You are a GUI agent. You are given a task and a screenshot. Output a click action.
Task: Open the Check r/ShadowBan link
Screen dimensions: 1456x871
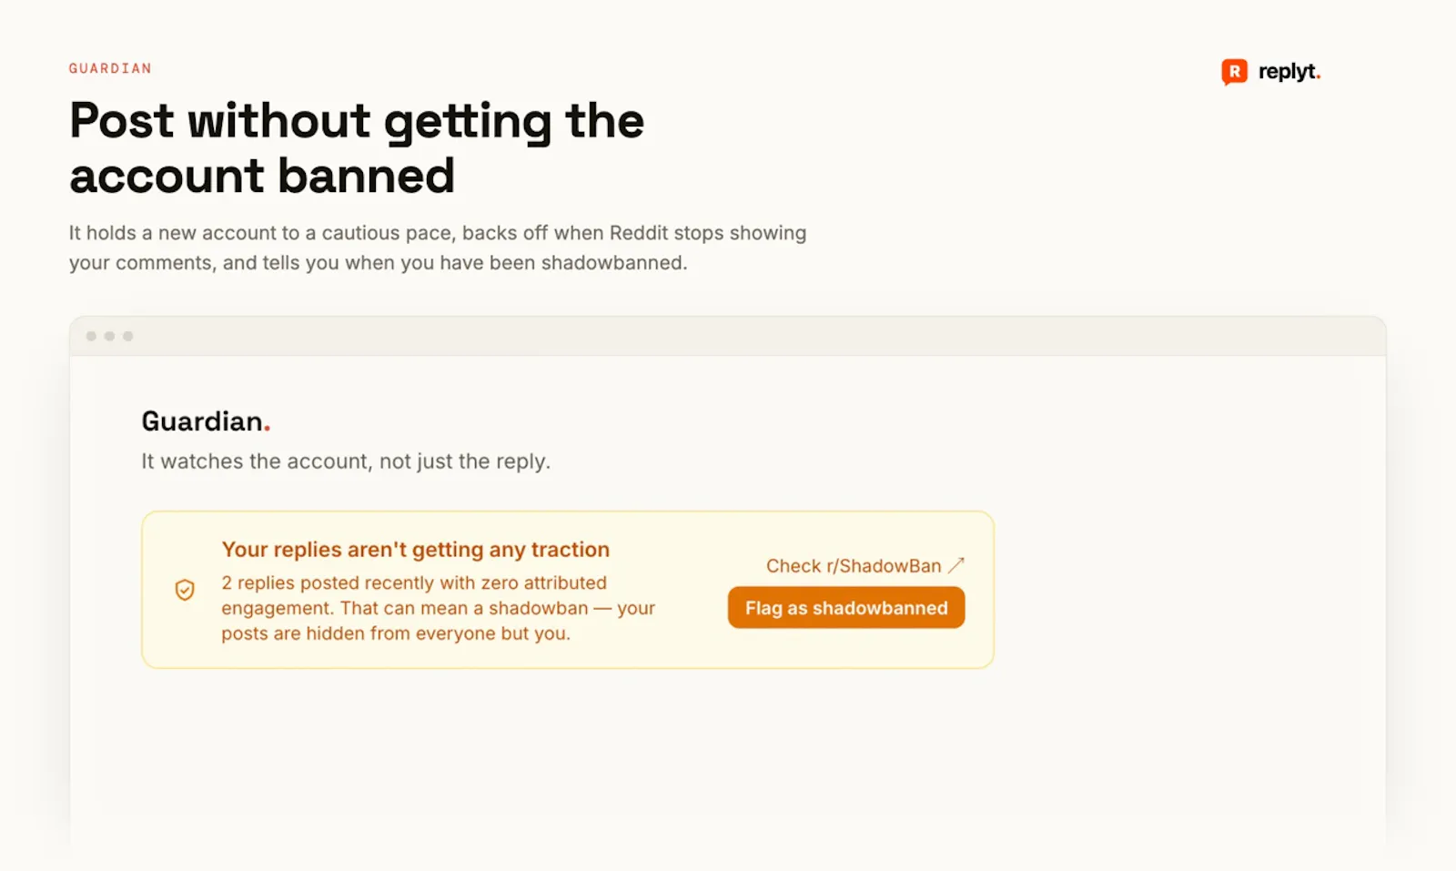pyautogui.click(x=854, y=566)
